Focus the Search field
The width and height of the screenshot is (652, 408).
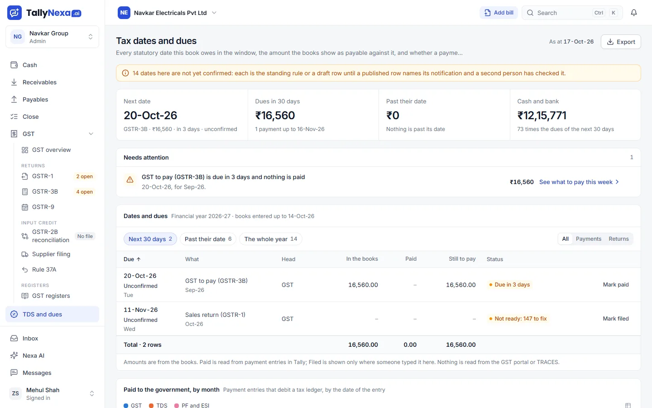pyautogui.click(x=572, y=13)
